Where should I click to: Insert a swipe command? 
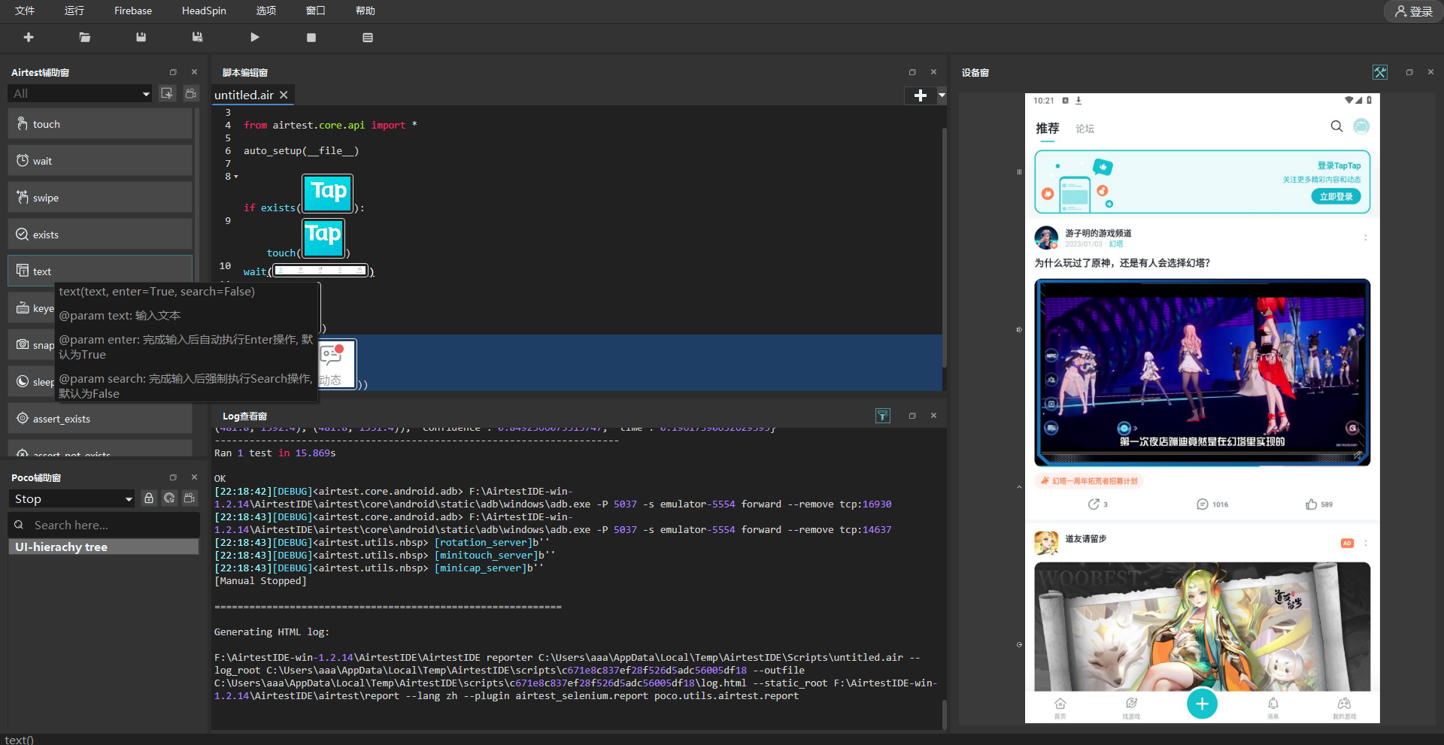[100, 198]
